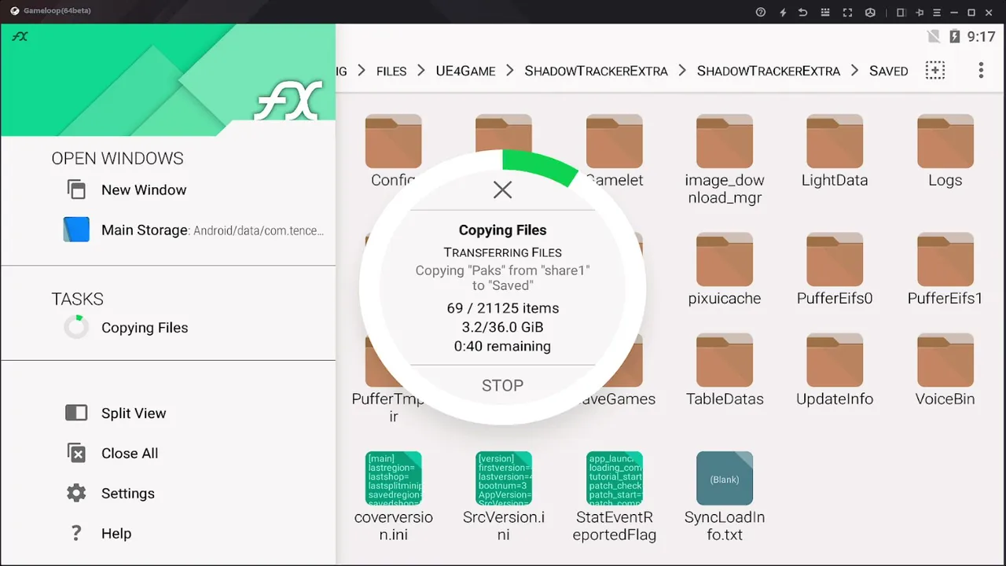Open the TableDatas folder

[725, 370]
